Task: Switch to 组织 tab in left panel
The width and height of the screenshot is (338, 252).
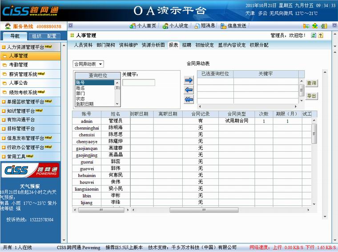Action: tap(37, 36)
